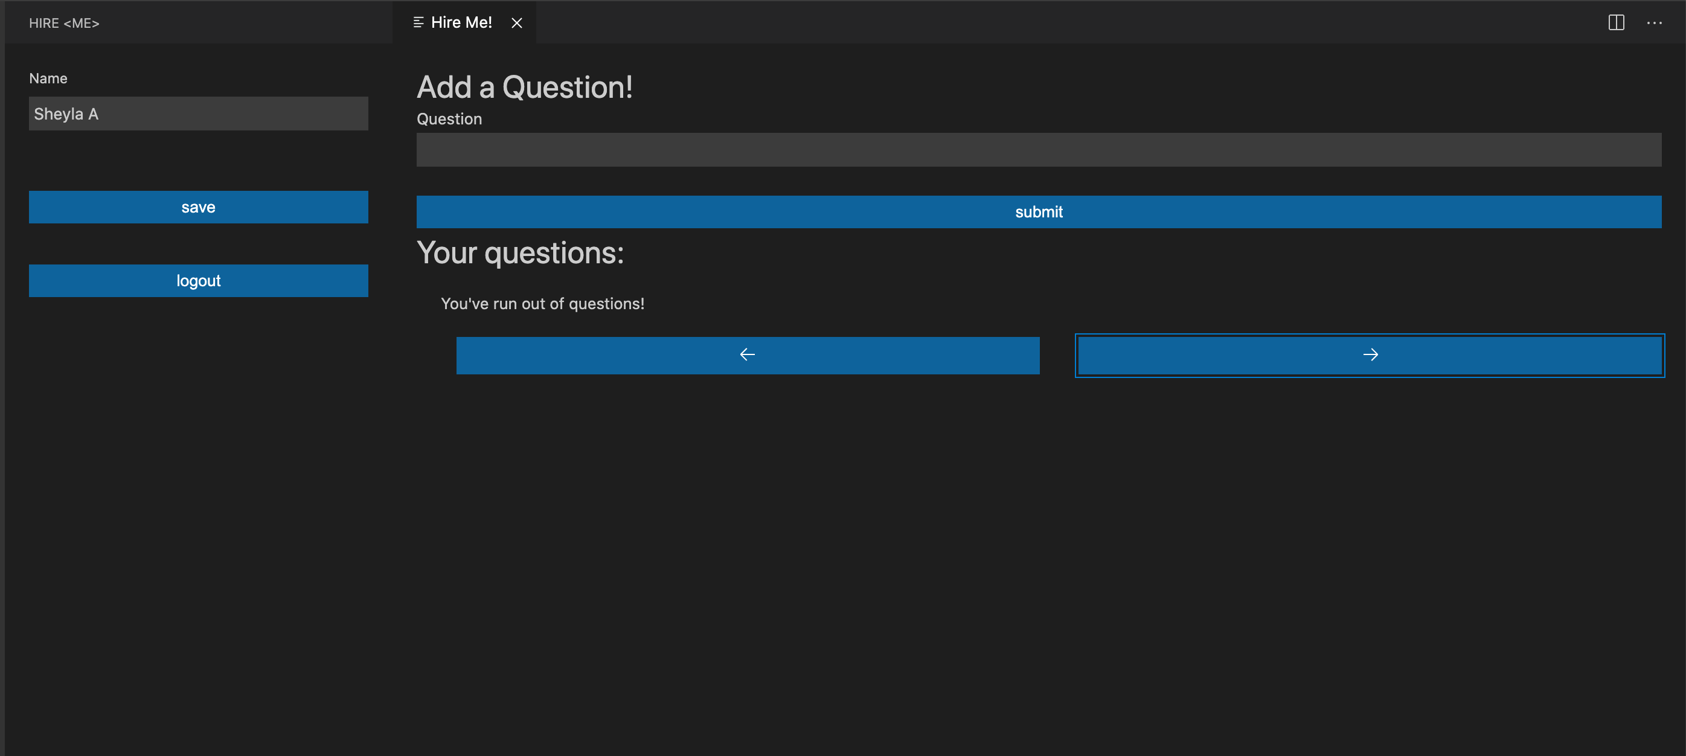1686x756 pixels.
Task: Click the Your questions: heading
Action: (521, 252)
